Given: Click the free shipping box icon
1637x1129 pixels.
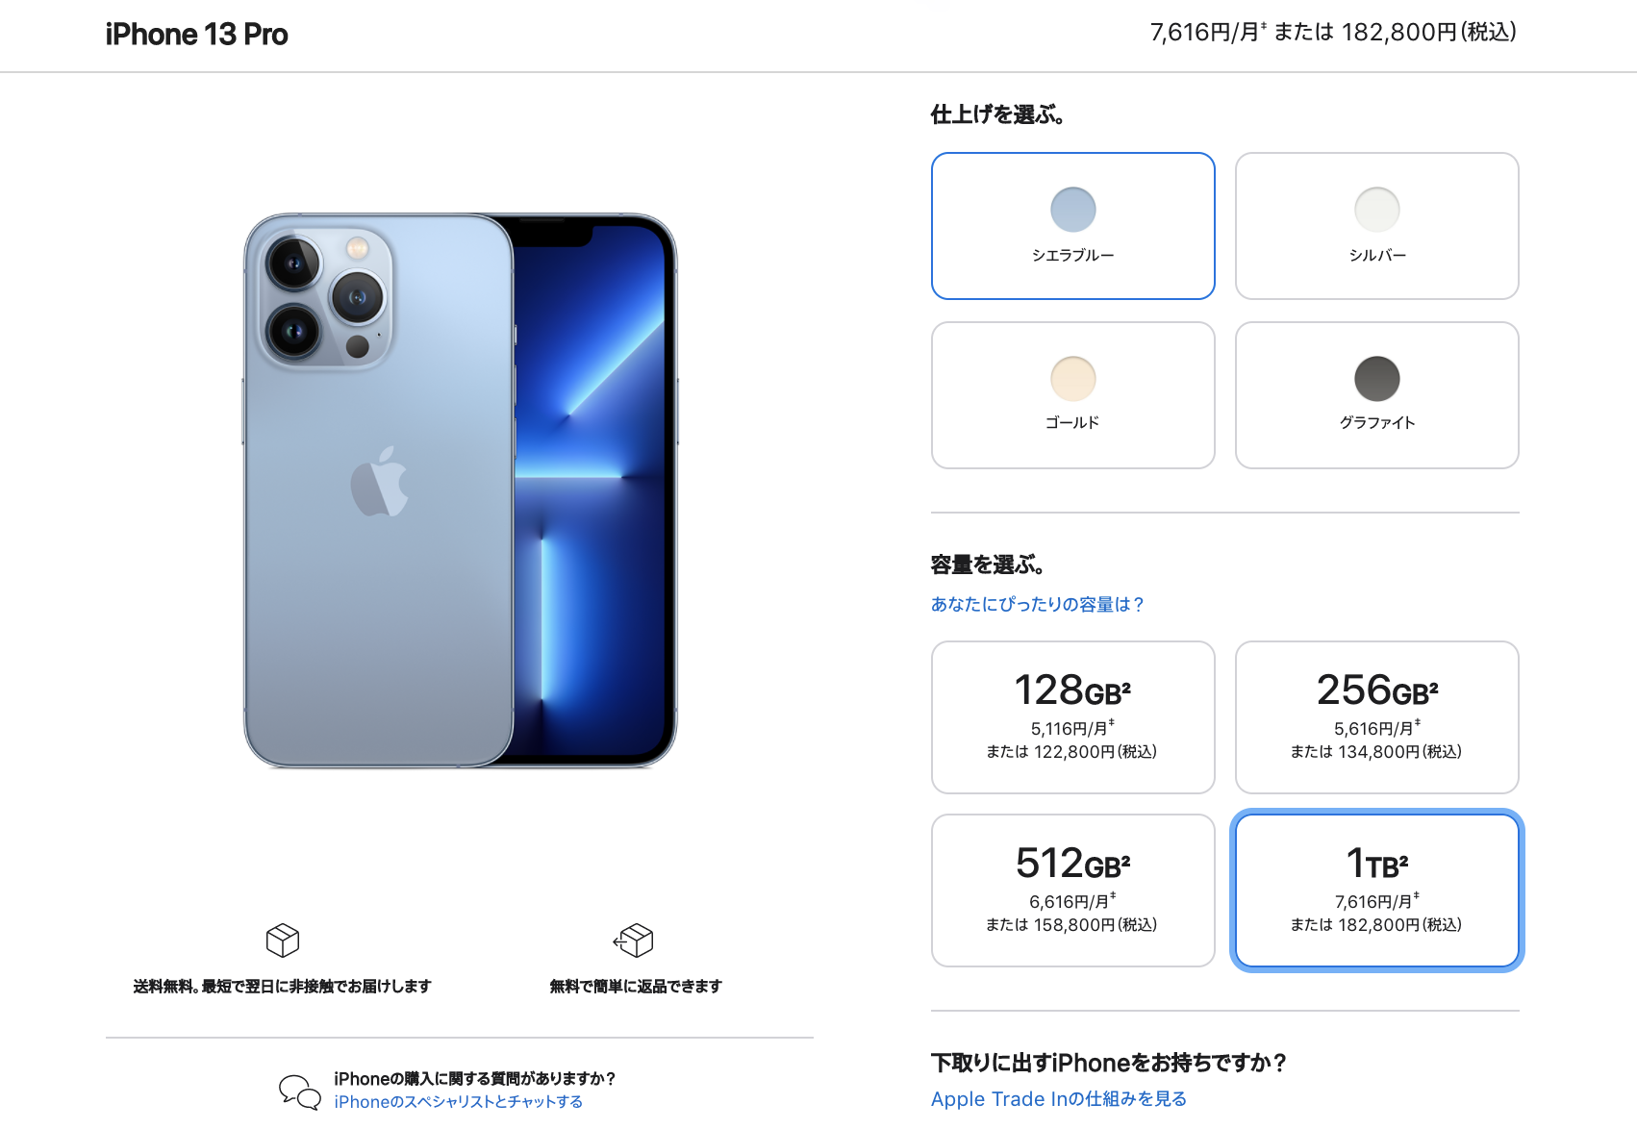Looking at the screenshot, I should click(x=283, y=940).
